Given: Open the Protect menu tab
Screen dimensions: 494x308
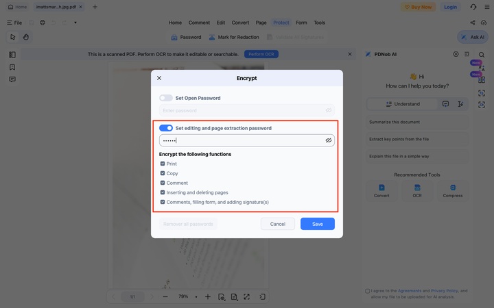Looking at the screenshot, I should click(281, 23).
